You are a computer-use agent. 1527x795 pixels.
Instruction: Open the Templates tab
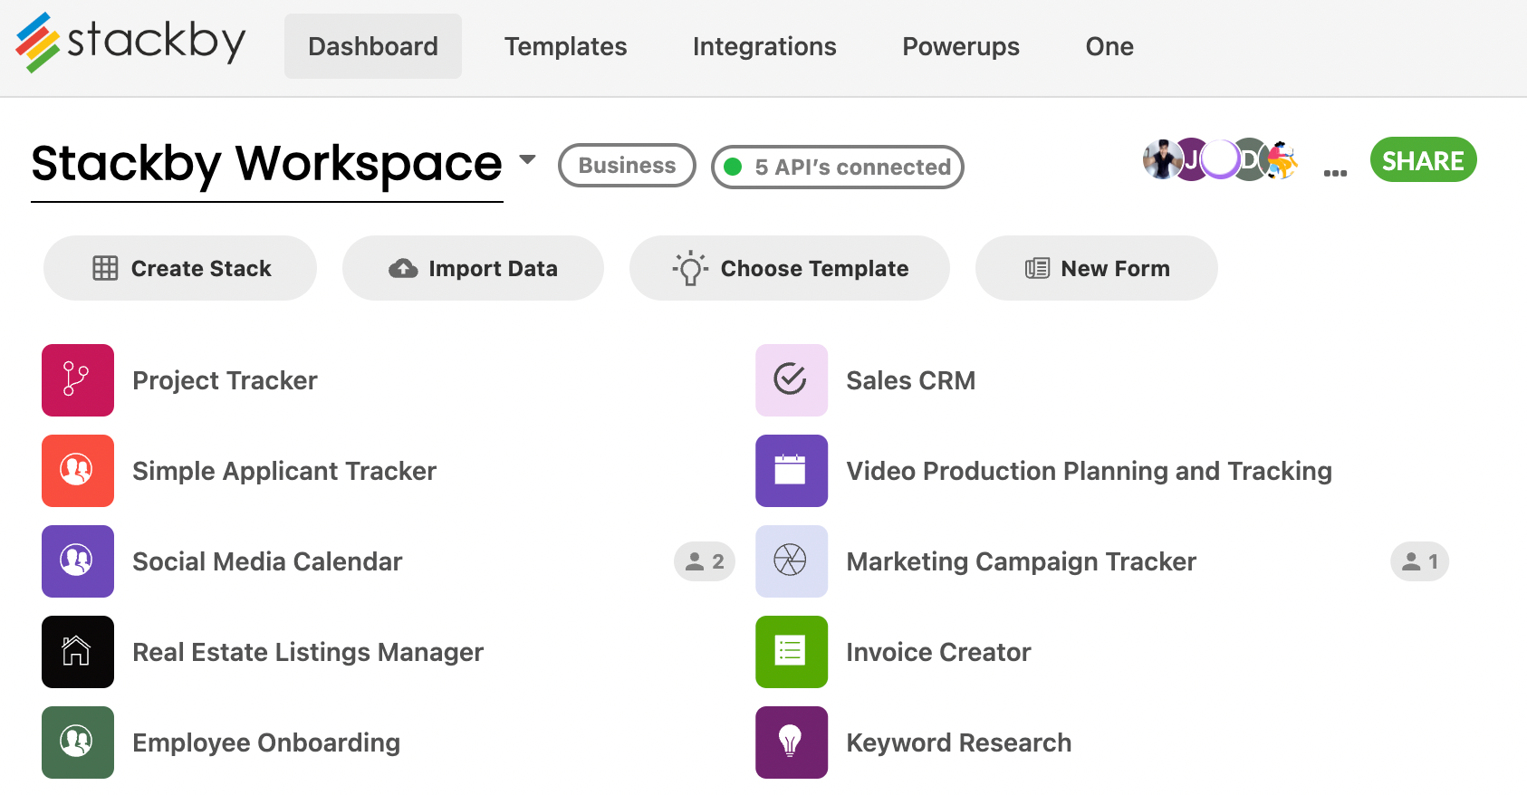click(566, 46)
